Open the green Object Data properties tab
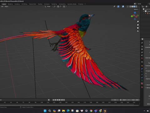The image size is (150, 113). (x=142, y=80)
